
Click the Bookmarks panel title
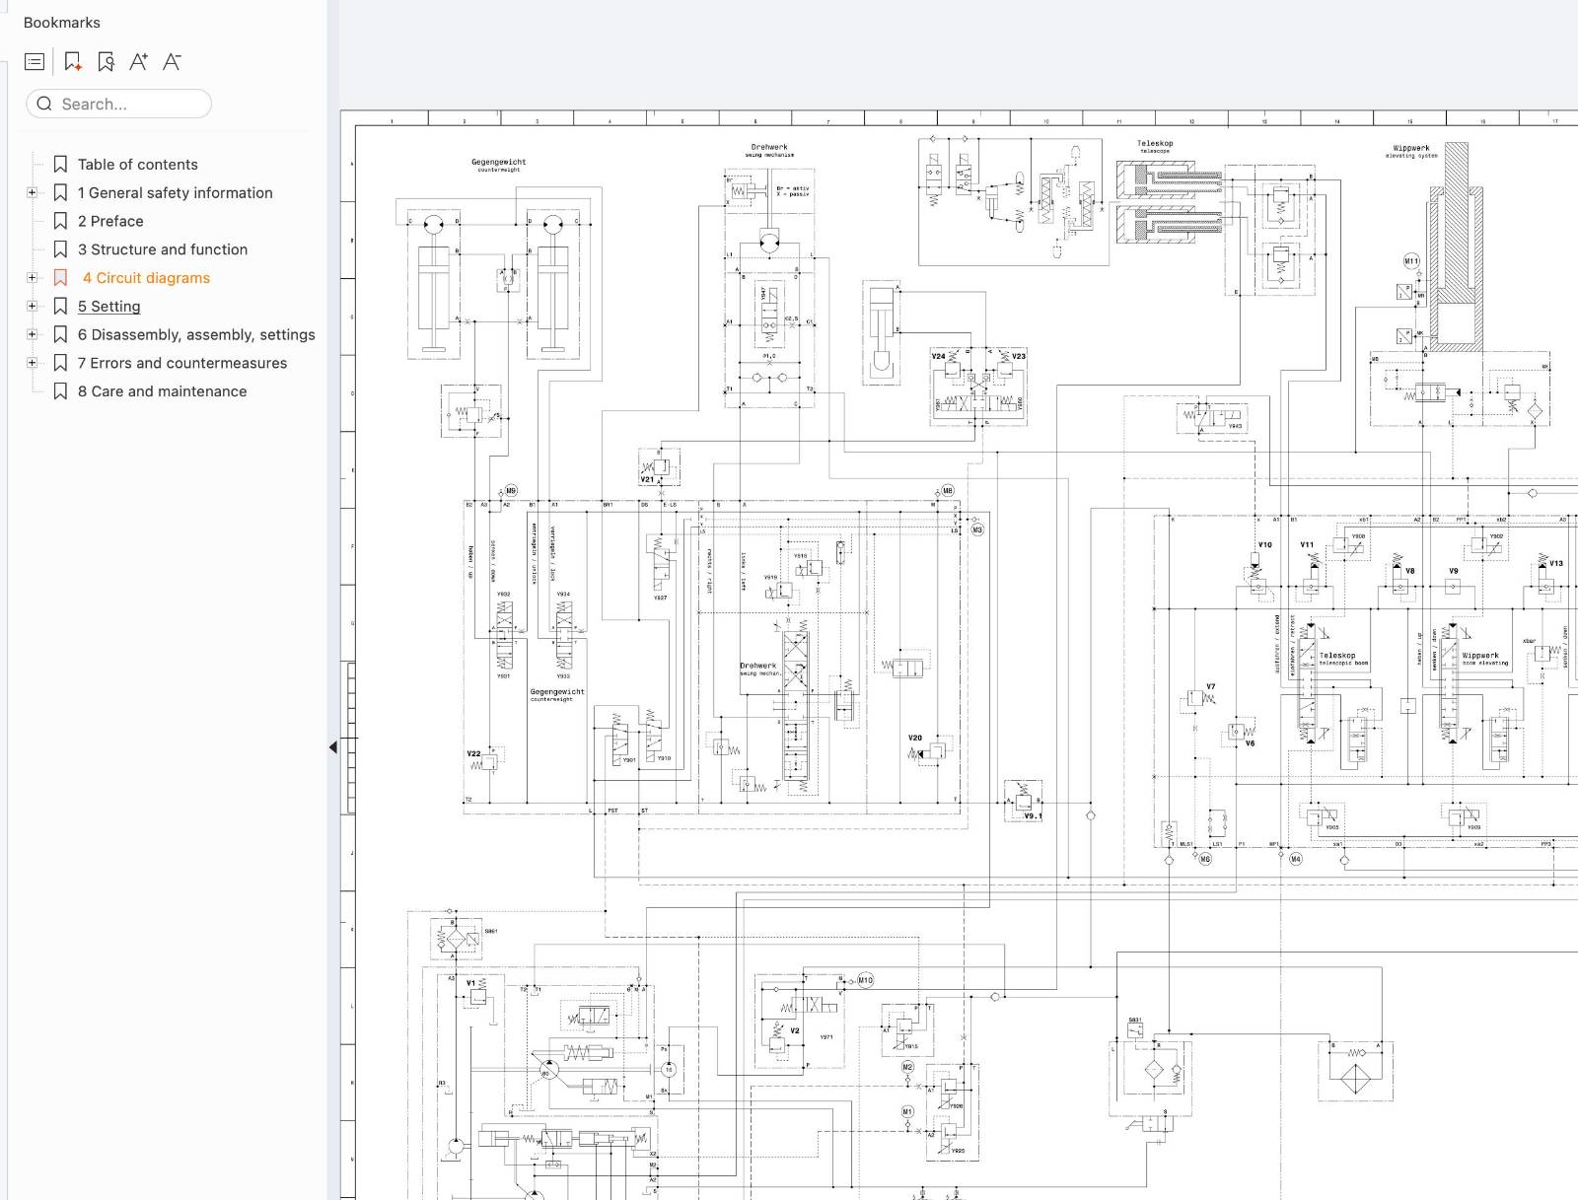coord(61,23)
